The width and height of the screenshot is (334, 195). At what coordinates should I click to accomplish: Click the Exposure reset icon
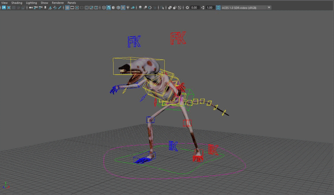[187, 8]
